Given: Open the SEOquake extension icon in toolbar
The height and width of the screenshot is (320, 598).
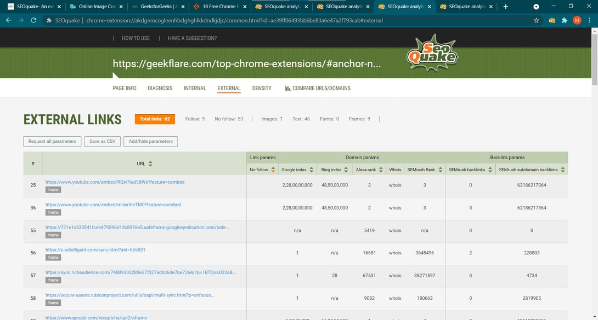Looking at the screenshot, I should click(x=552, y=21).
